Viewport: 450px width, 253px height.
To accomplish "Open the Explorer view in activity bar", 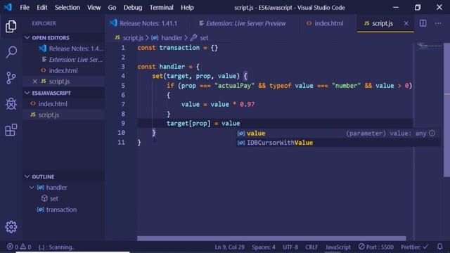I will tap(11, 27).
